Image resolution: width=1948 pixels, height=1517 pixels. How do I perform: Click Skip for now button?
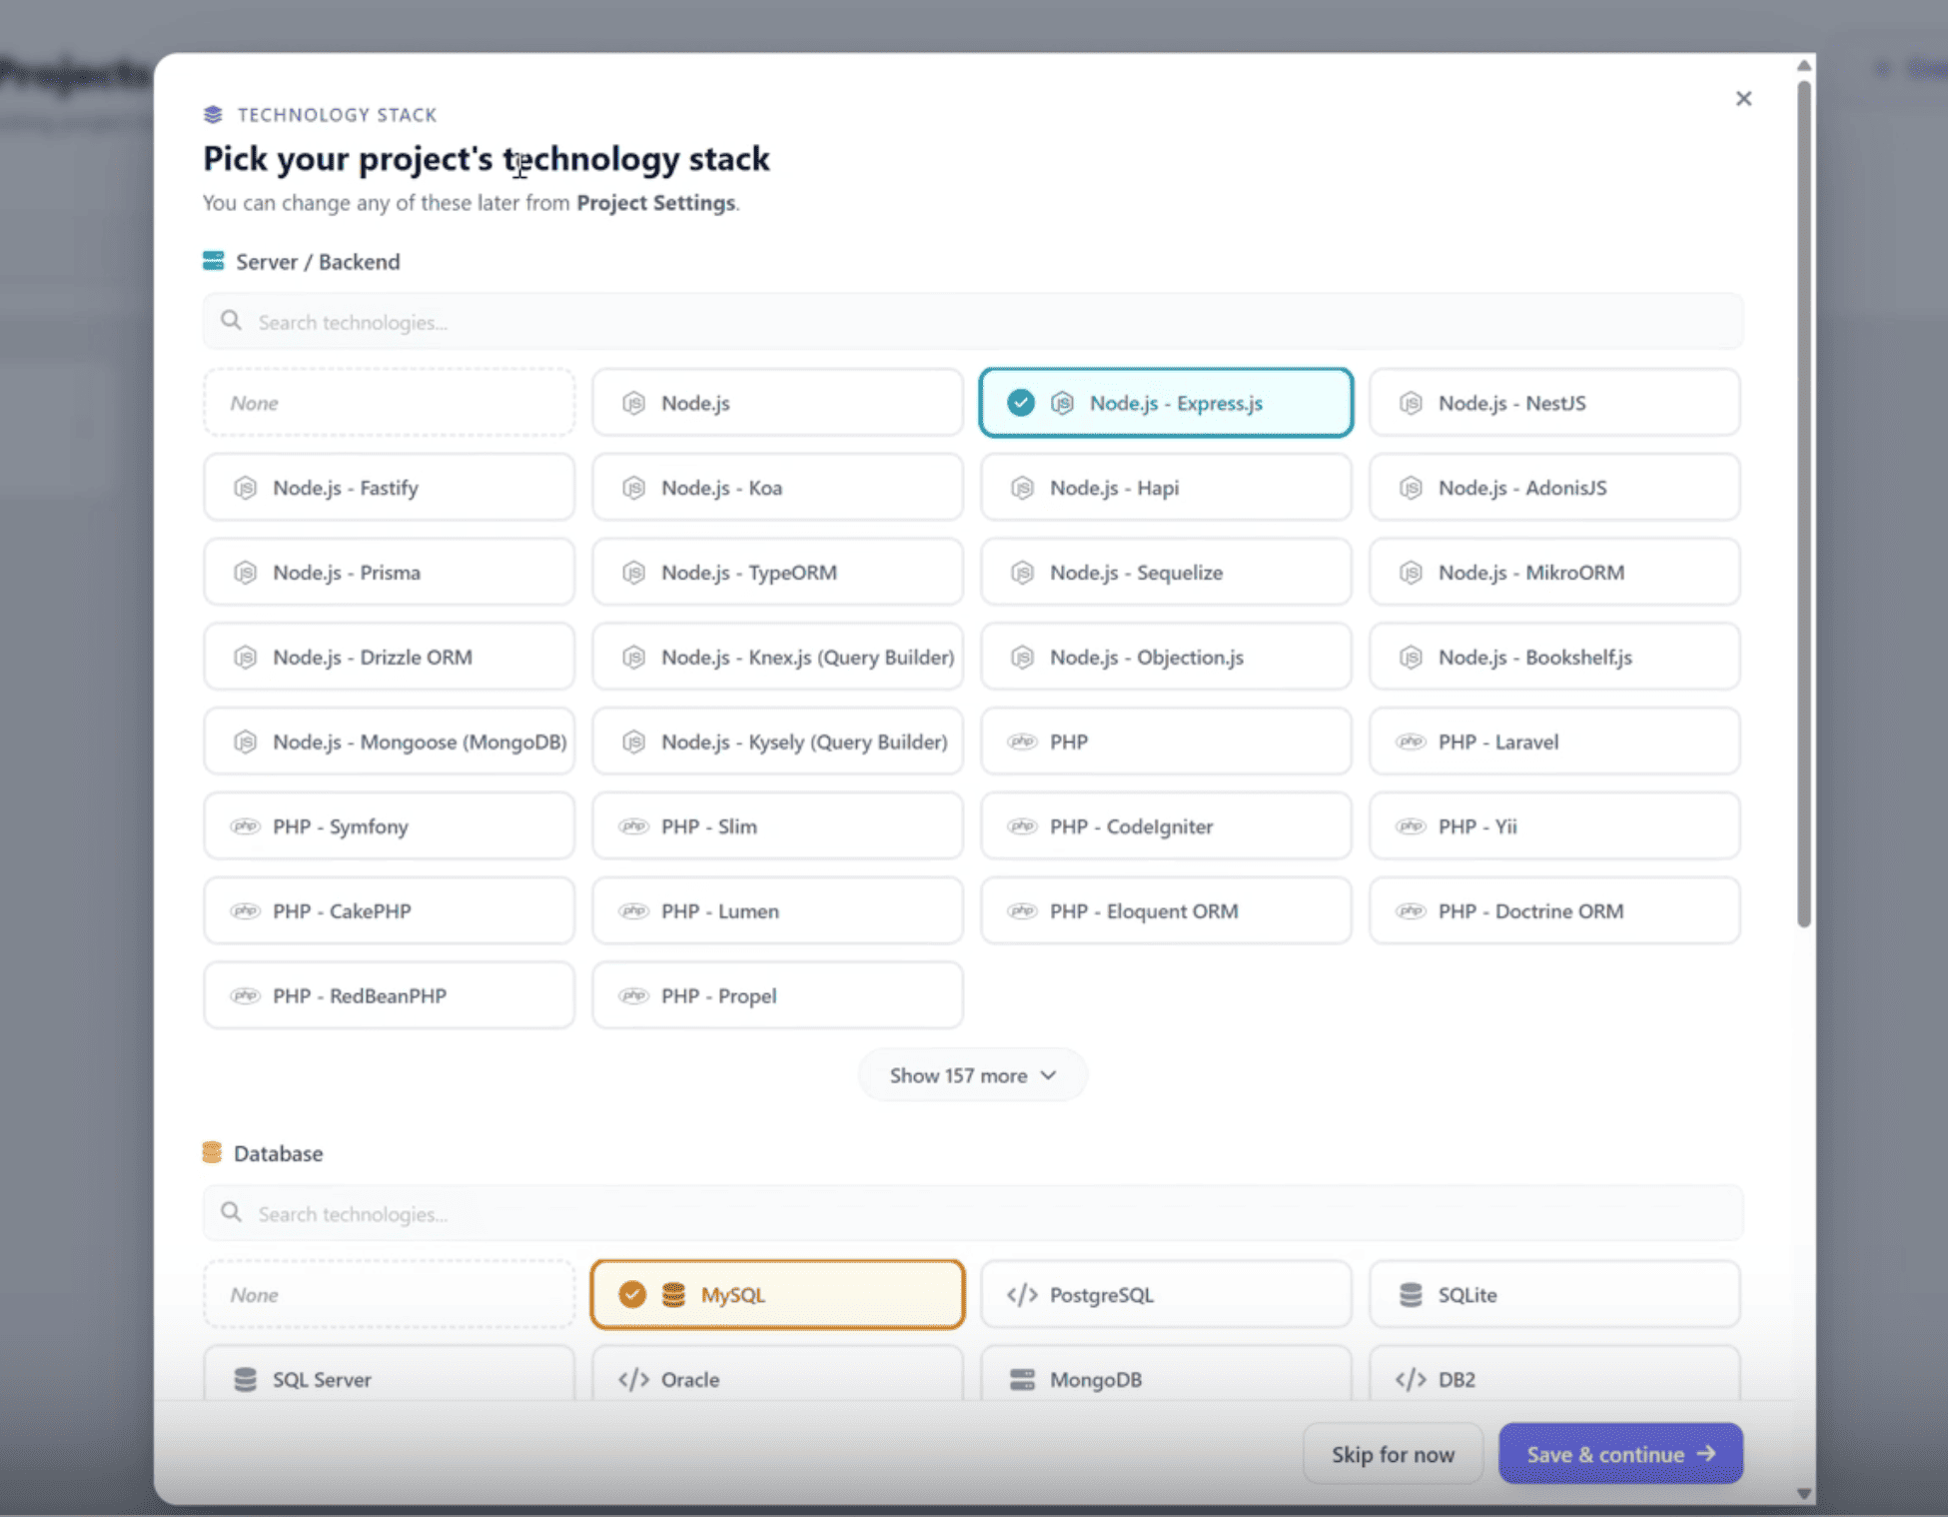[x=1393, y=1454]
